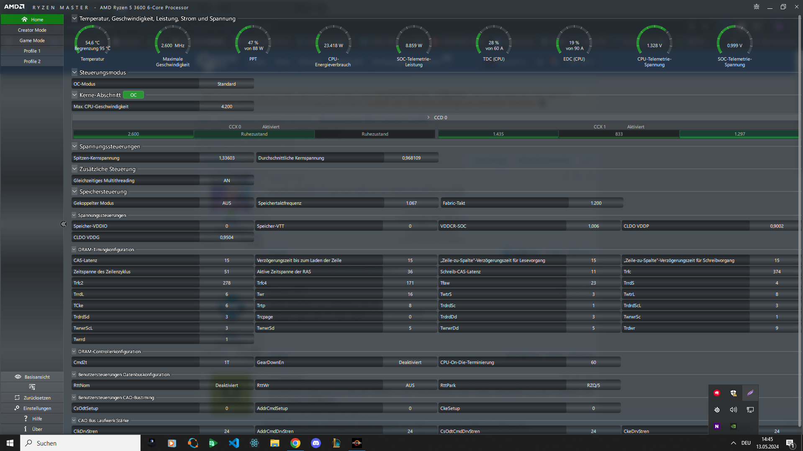The height and width of the screenshot is (451, 803).
Task: Open Windows Media Player from taskbar
Action: coord(172,443)
